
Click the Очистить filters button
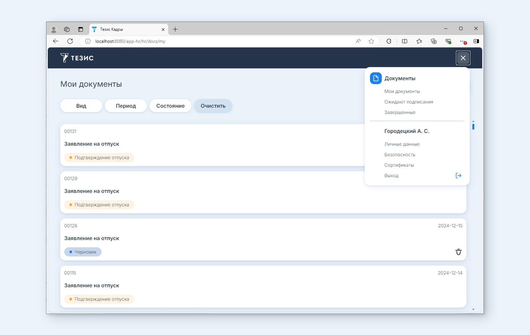pyautogui.click(x=213, y=106)
